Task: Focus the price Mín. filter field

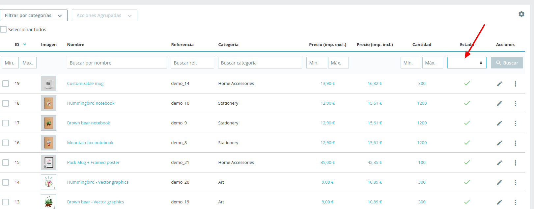Action: (317, 63)
